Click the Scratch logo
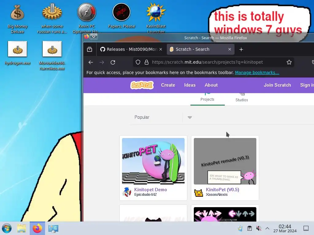 (x=142, y=85)
